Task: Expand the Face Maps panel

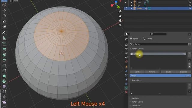Action: point(130,105)
